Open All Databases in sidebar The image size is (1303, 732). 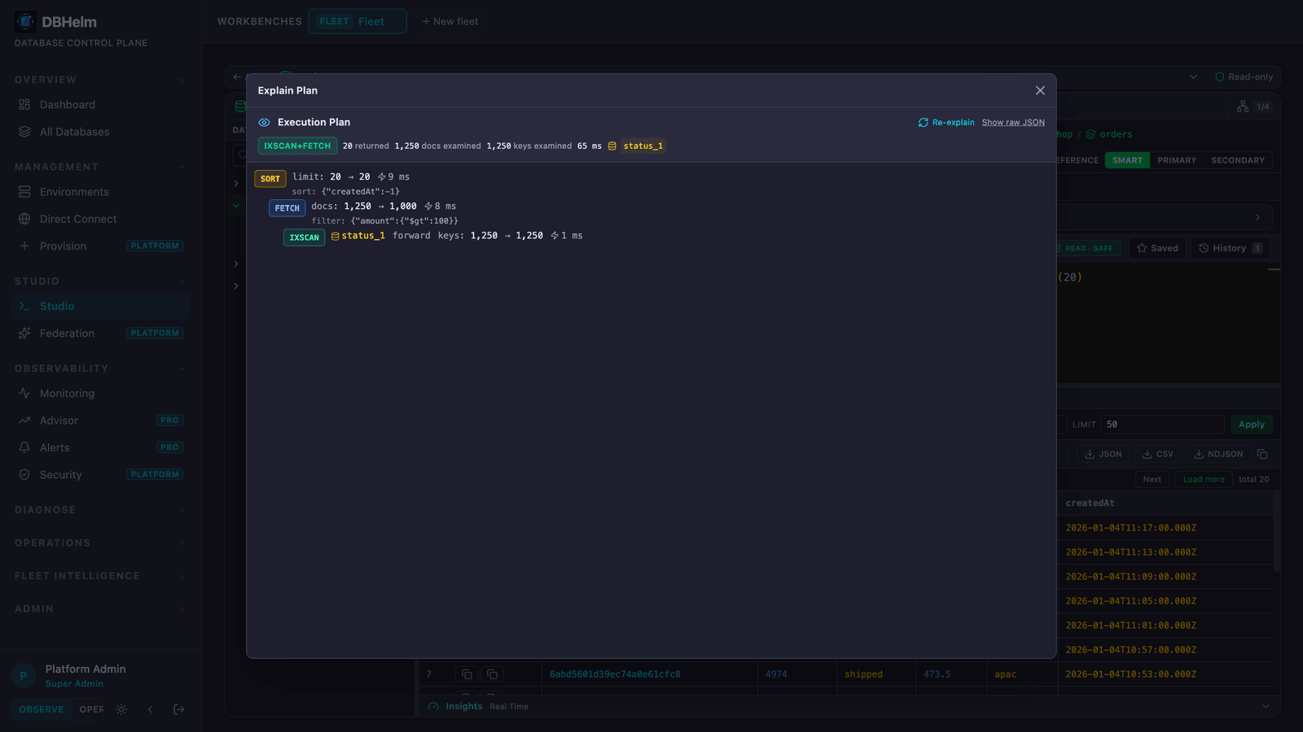coord(101,132)
